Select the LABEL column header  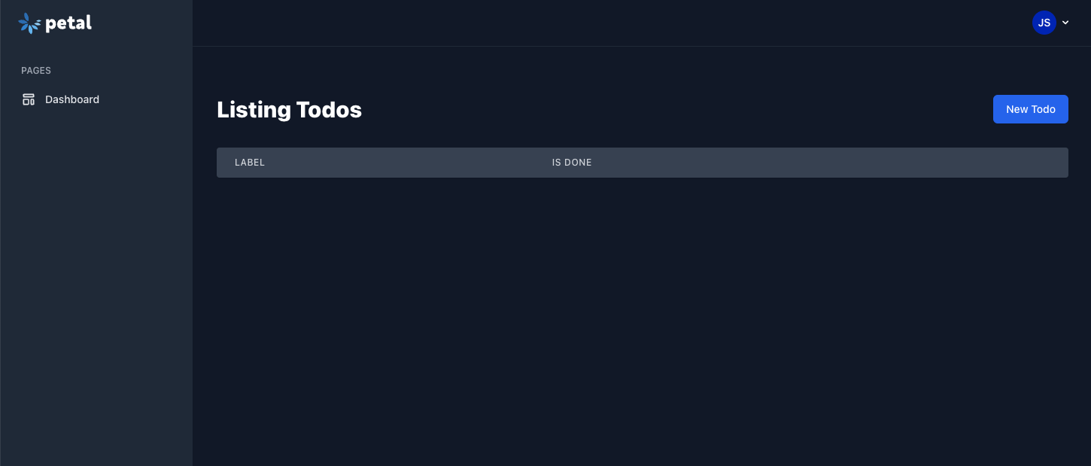250,163
